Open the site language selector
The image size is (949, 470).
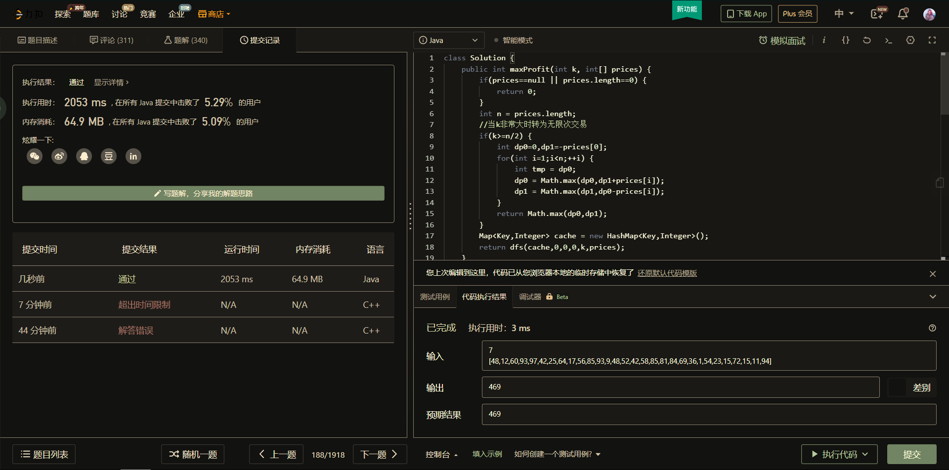[844, 14]
